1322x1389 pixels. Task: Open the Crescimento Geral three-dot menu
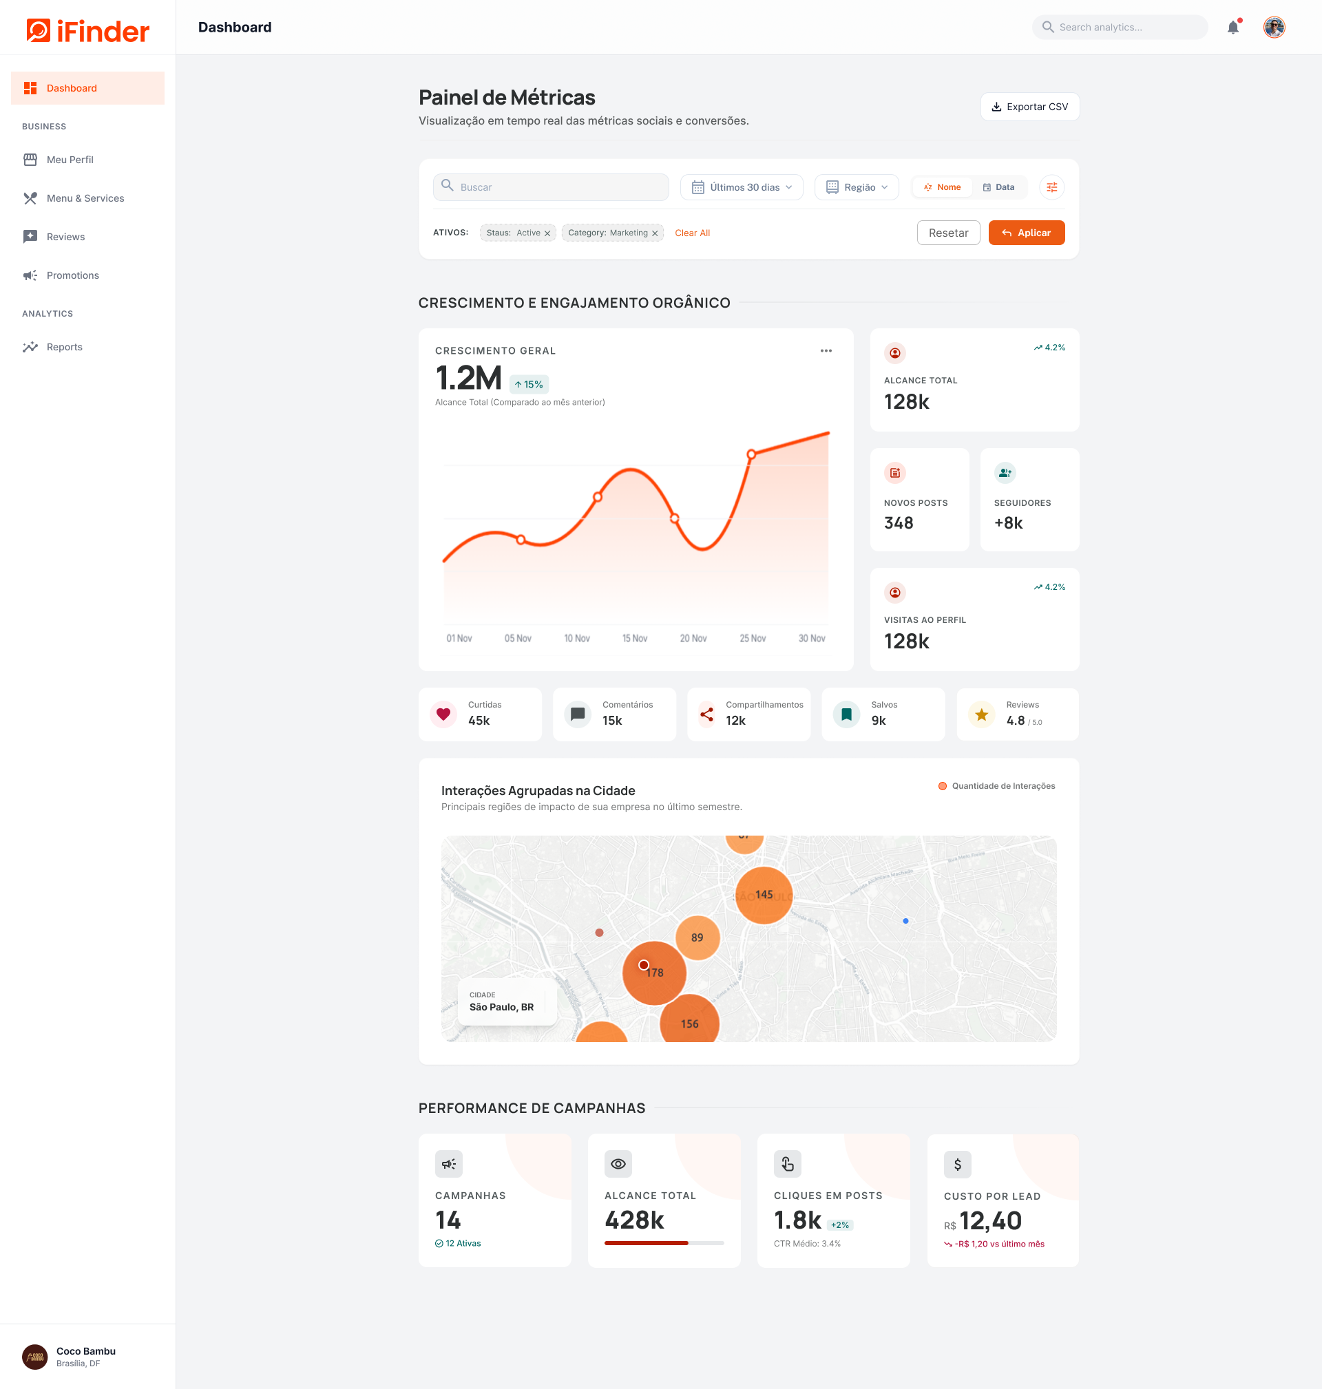tap(826, 351)
